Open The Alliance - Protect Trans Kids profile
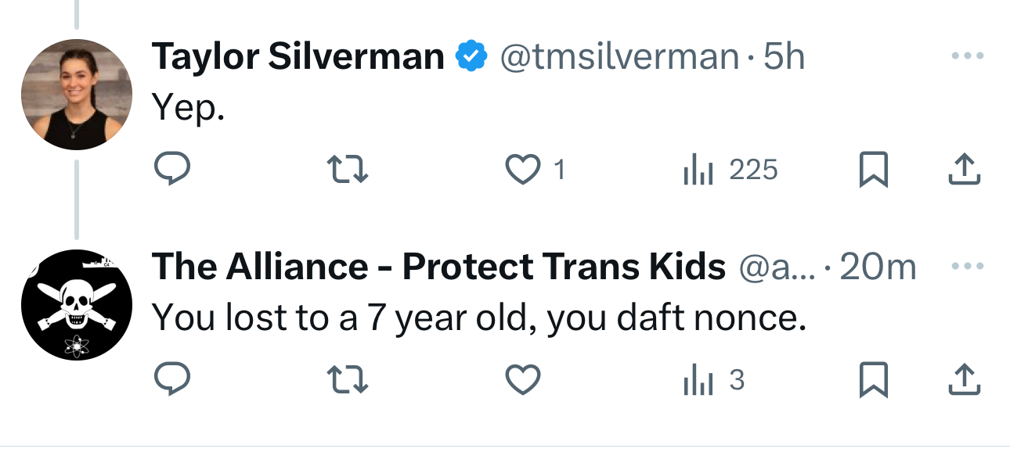This screenshot has height=463, width=1010. [x=438, y=267]
